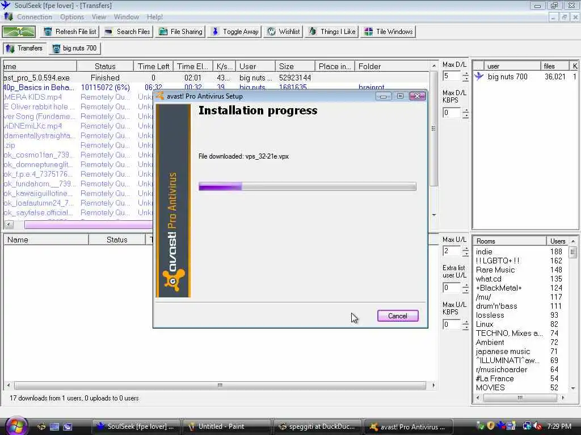This screenshot has width=581, height=435.
Task: Switch to avast! Pro Antivirus taskbar button
Action: (409, 427)
